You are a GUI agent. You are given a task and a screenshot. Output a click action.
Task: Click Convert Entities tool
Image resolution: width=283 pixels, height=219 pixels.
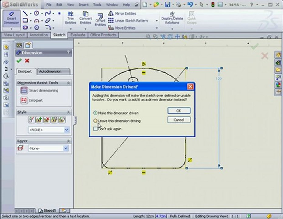click(x=86, y=18)
